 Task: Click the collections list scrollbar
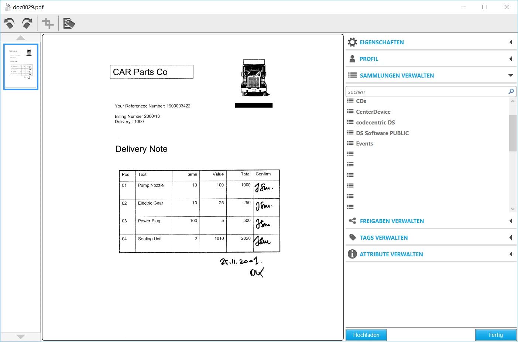[512, 133]
